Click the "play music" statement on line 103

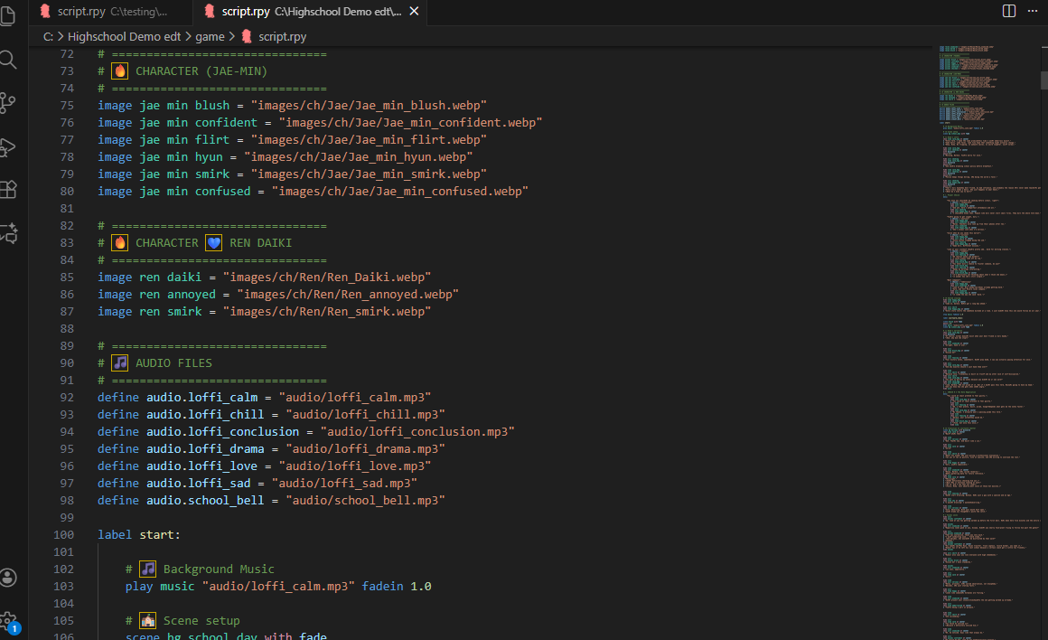160,587
